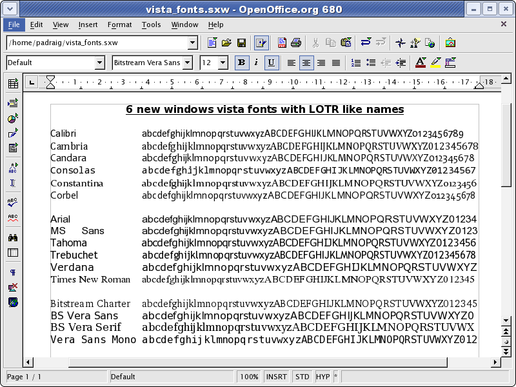The height and width of the screenshot is (387, 516).
Task: Open Find & Replace binoculars icon
Action: pos(13,237)
